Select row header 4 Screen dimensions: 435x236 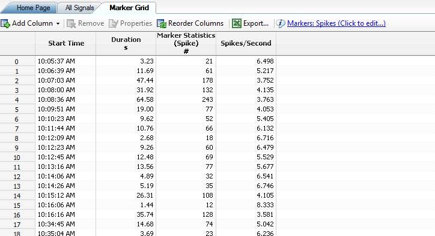[17, 100]
